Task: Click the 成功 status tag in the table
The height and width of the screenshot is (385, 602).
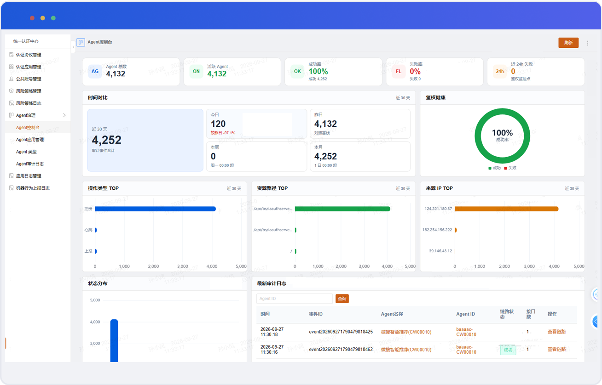Action: (x=508, y=350)
